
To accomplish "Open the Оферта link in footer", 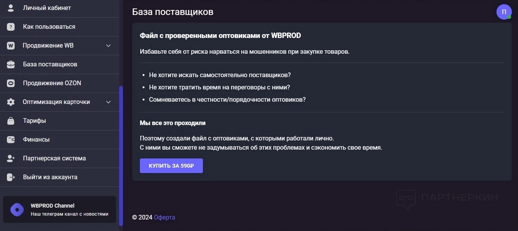I will tap(164, 218).
